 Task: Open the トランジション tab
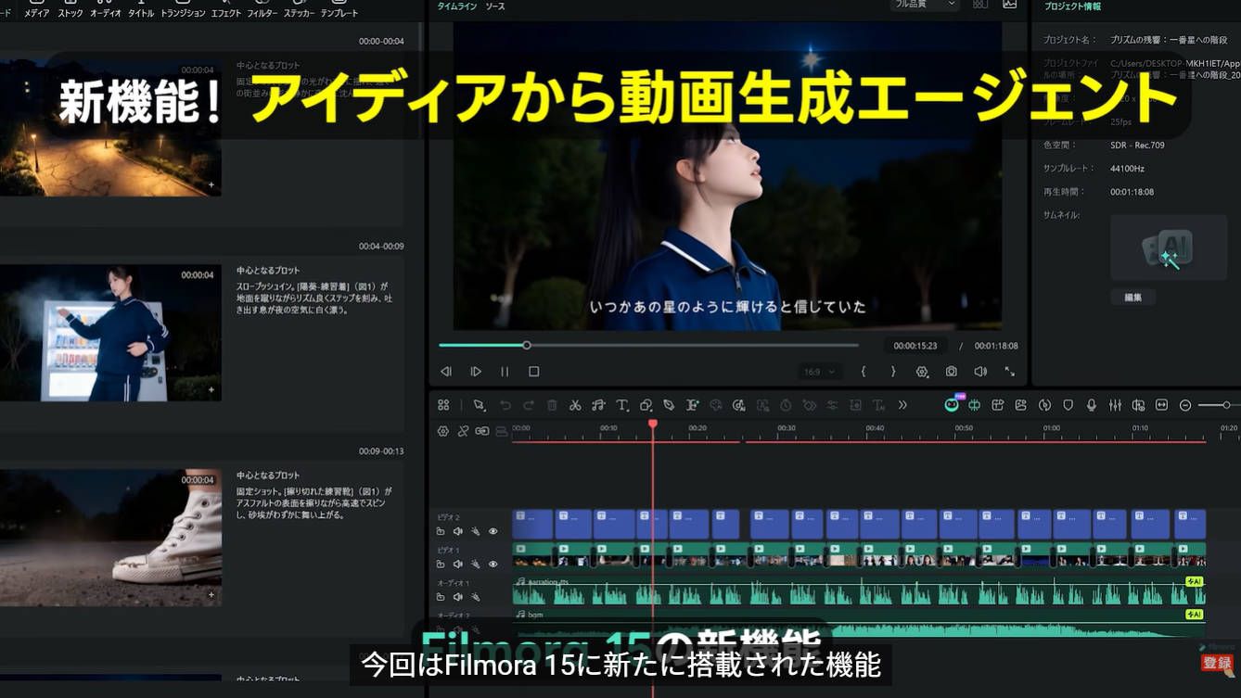pos(183,9)
